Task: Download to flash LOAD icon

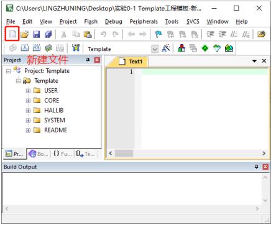Action: click(76, 48)
